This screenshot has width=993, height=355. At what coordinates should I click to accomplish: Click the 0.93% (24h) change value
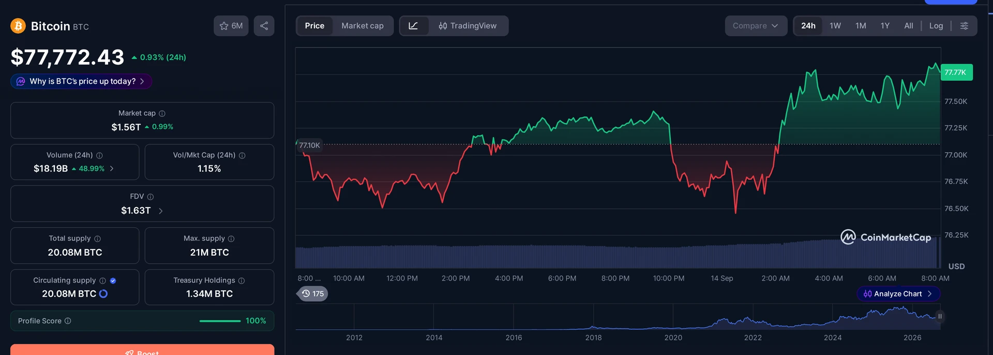(x=163, y=57)
